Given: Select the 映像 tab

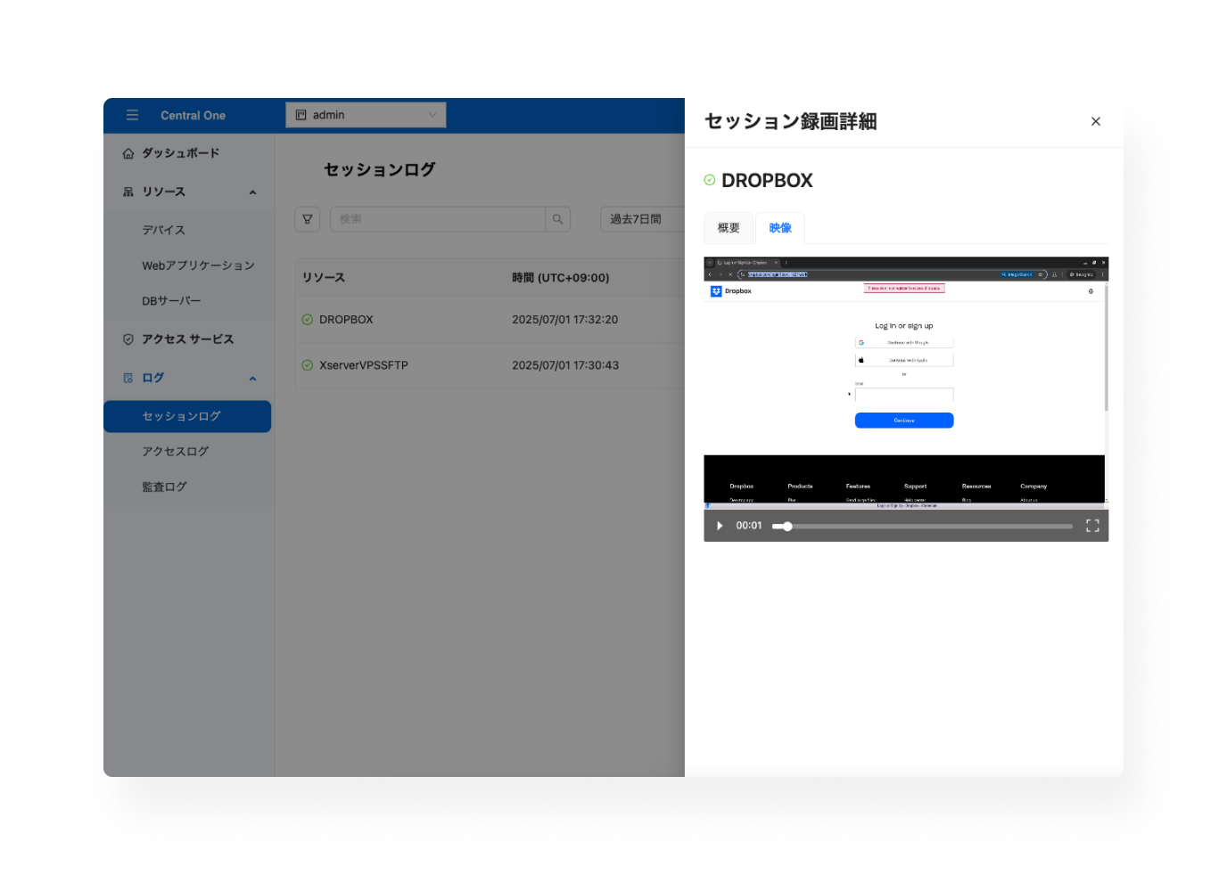Looking at the screenshot, I should (780, 228).
